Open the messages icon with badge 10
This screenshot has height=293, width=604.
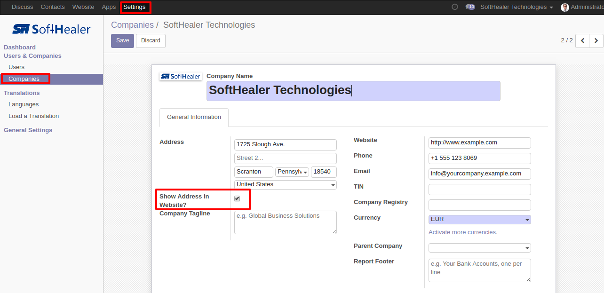click(470, 7)
